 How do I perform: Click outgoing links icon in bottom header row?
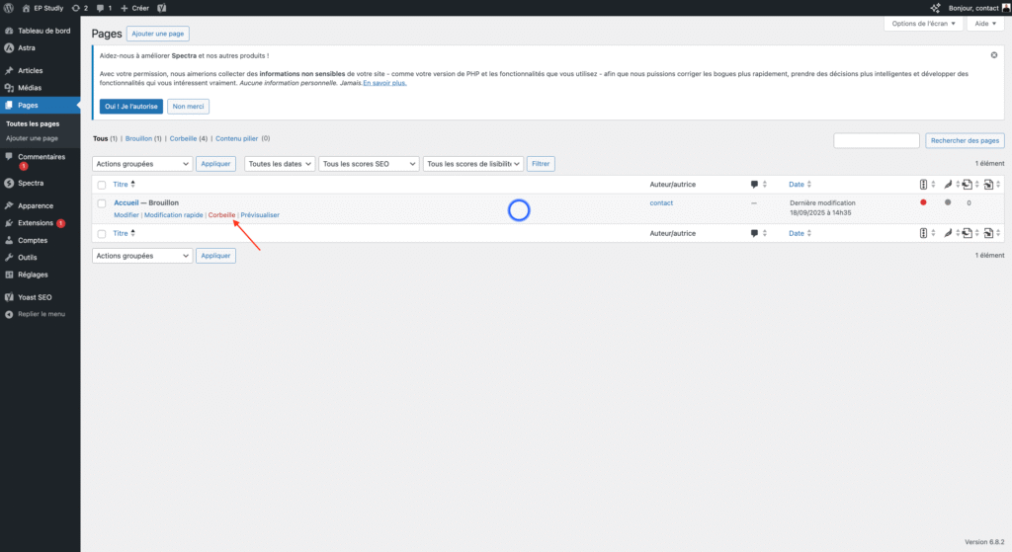pos(967,233)
